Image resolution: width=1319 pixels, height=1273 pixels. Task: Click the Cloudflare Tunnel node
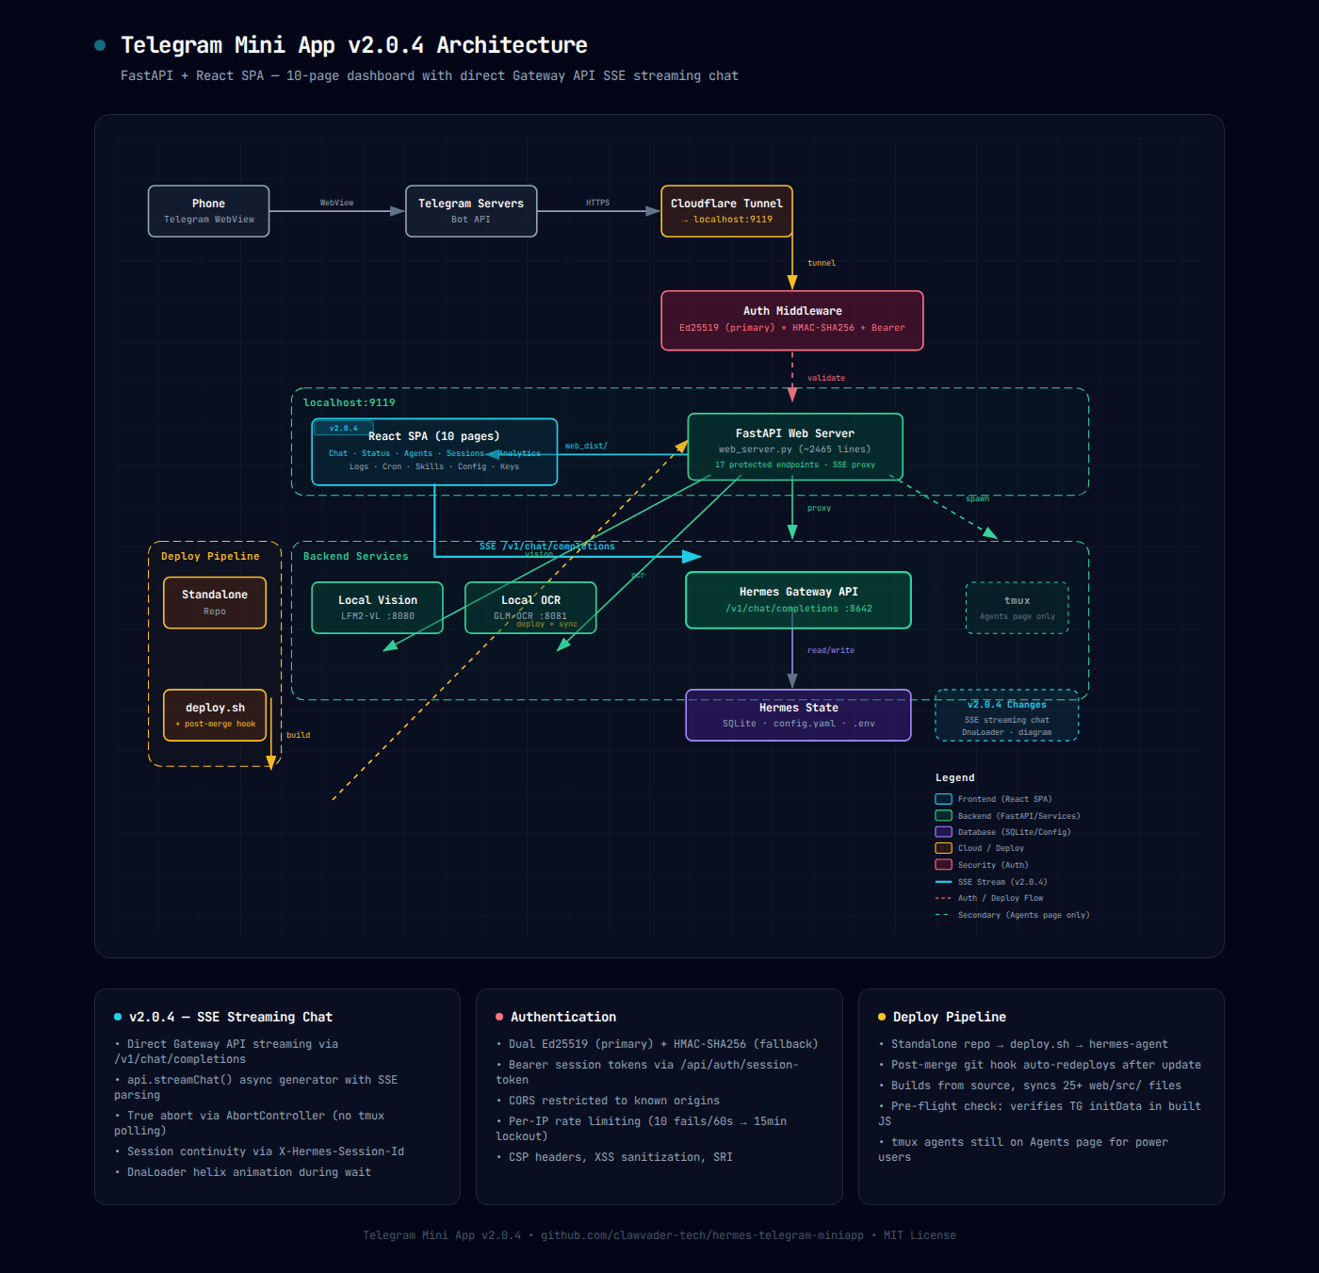[x=726, y=211]
